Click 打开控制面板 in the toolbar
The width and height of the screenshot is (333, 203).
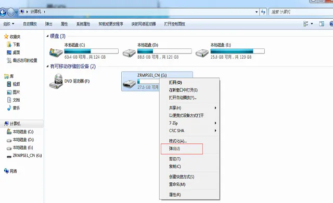(x=175, y=24)
